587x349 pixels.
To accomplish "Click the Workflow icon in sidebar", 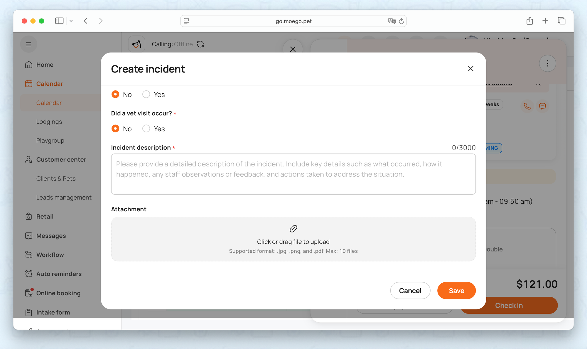I will (x=28, y=255).
